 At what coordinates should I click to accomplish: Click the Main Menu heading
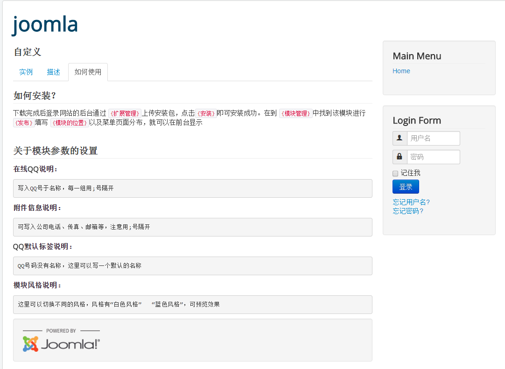417,56
